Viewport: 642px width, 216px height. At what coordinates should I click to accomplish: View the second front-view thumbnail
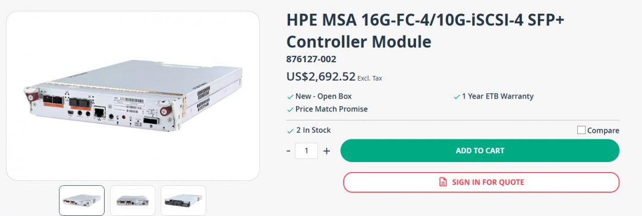point(133,201)
